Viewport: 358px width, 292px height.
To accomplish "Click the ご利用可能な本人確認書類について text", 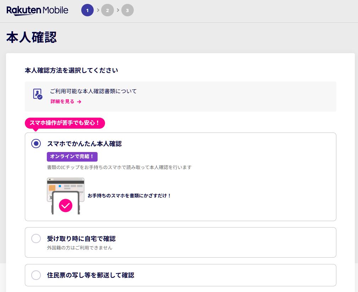I will 93,91.
